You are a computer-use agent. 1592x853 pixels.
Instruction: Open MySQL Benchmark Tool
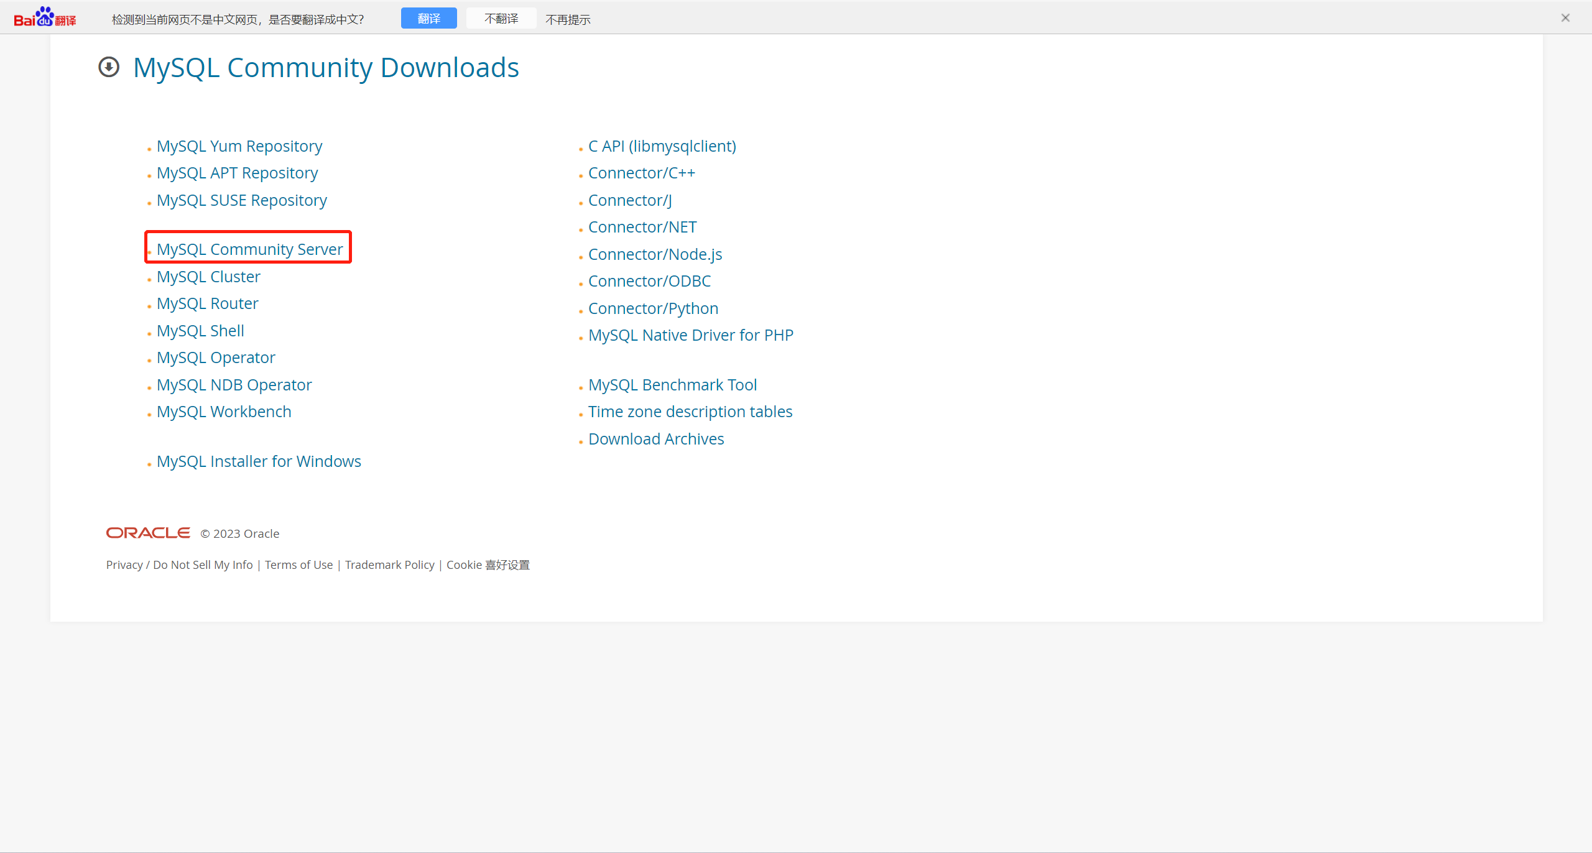click(x=673, y=385)
